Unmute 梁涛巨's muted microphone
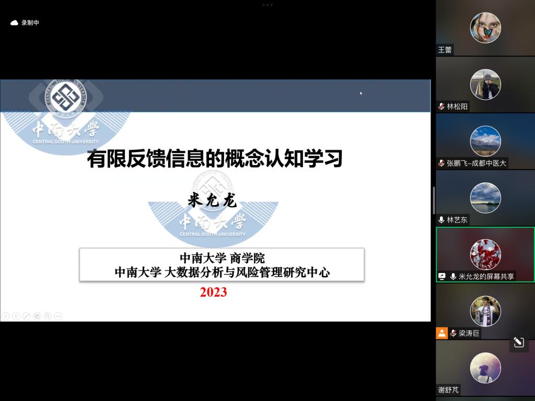 453,333
